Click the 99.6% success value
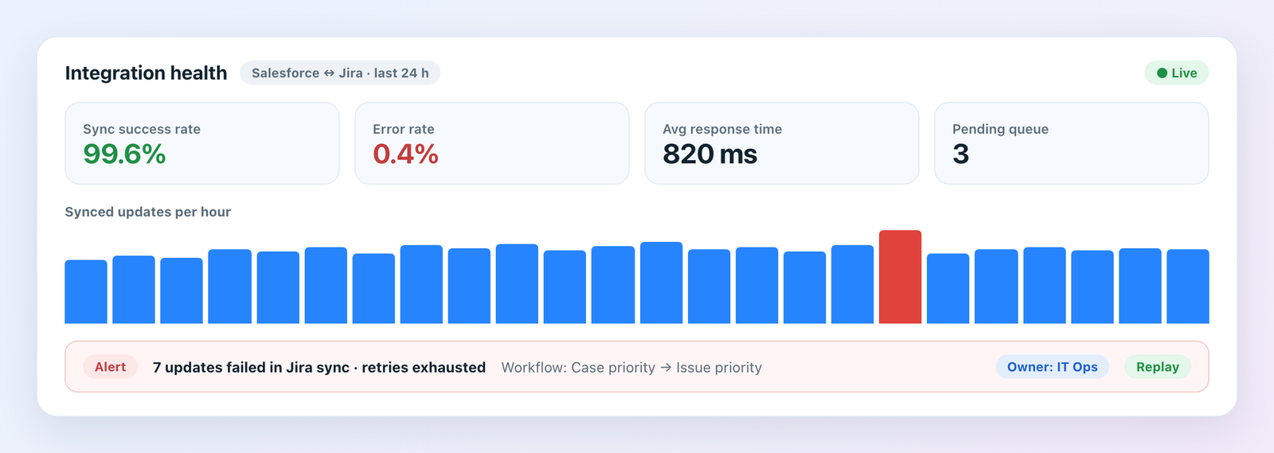 click(124, 154)
